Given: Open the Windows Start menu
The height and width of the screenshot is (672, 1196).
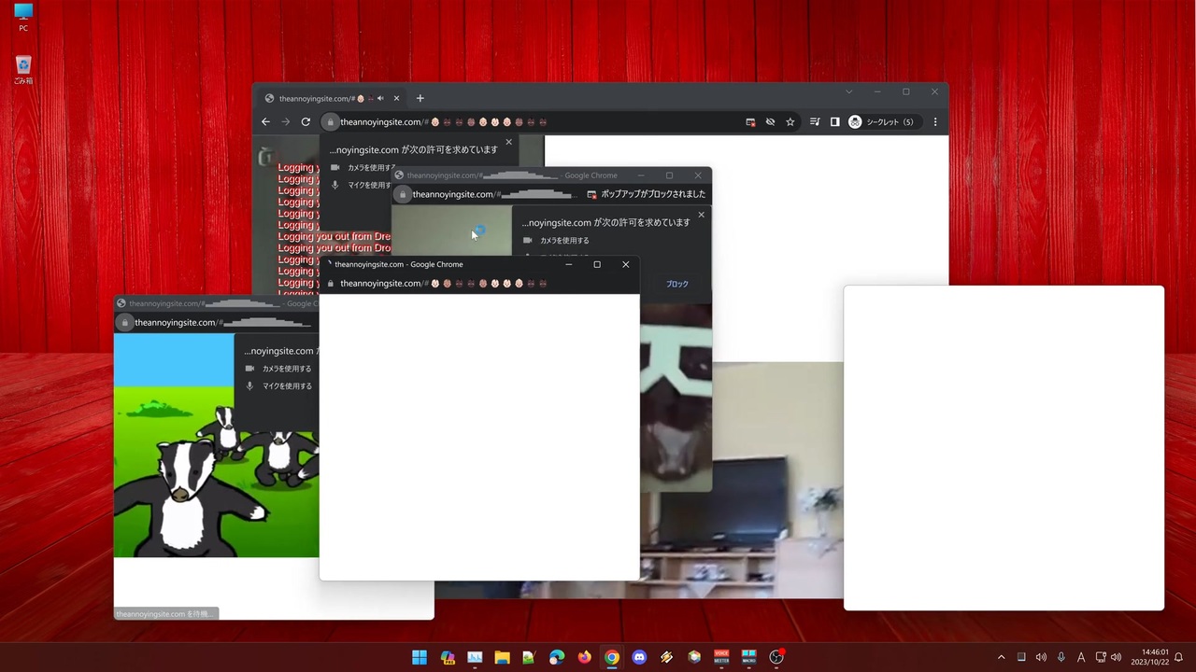Looking at the screenshot, I should click(x=420, y=657).
